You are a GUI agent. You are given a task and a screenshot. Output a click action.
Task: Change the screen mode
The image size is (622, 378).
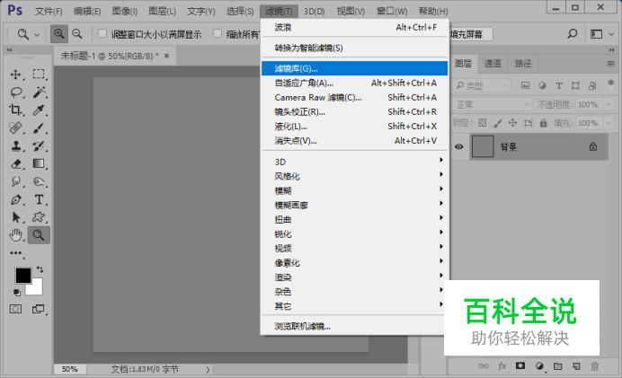tap(39, 309)
